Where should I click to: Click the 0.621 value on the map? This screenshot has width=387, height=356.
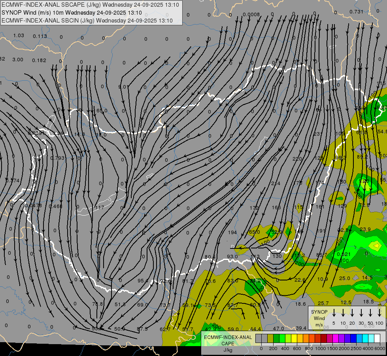(x=344, y=254)
